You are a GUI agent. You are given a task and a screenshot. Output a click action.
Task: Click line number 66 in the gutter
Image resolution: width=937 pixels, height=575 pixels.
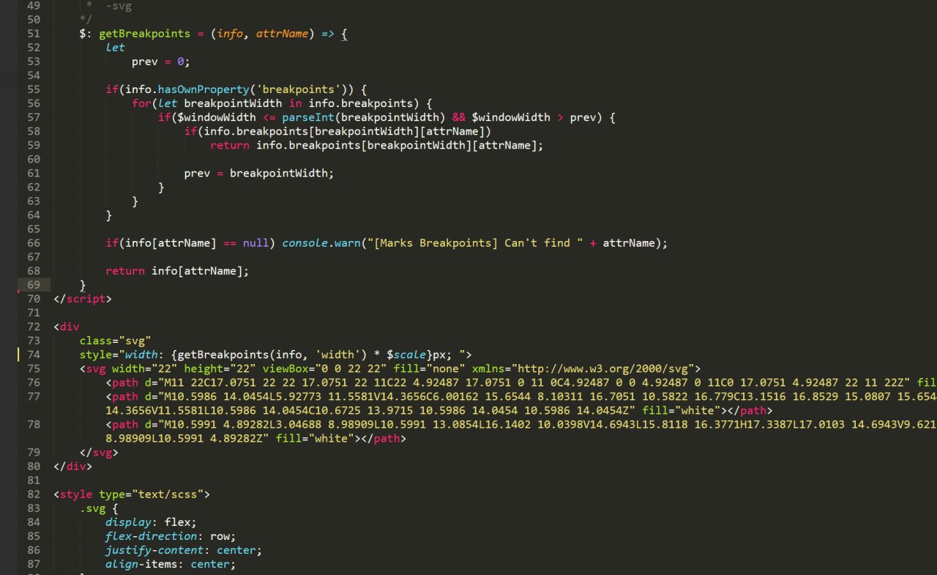point(34,242)
